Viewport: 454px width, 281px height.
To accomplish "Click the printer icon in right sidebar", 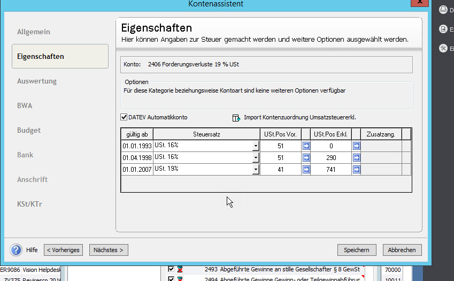I will pos(443,10).
